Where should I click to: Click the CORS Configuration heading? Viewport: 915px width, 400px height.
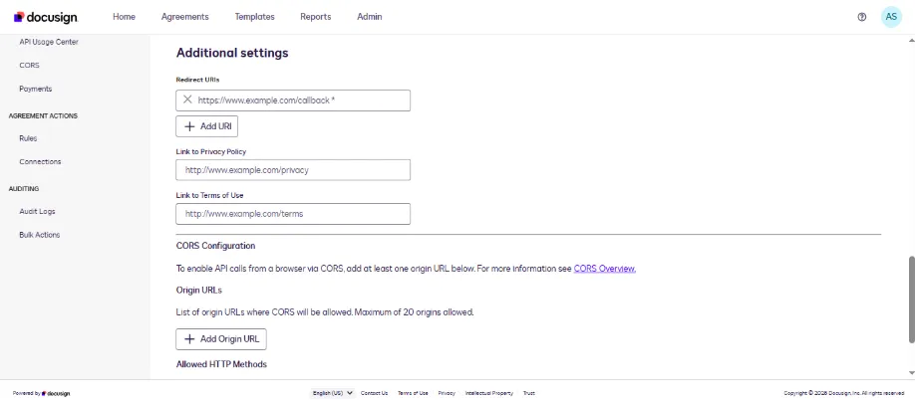[x=215, y=246]
